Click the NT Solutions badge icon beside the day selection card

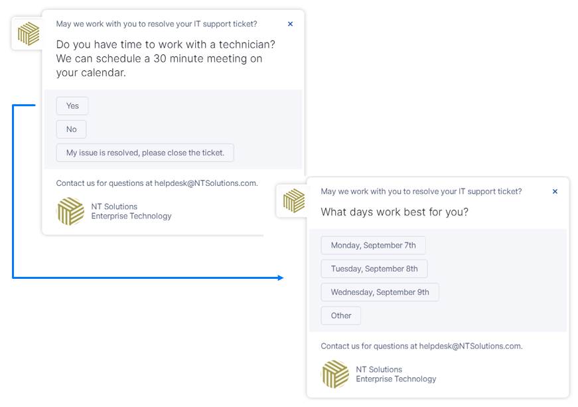pyautogui.click(x=293, y=201)
